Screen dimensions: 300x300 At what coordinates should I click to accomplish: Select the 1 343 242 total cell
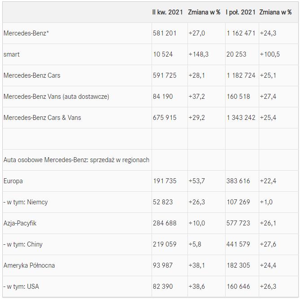241,118
